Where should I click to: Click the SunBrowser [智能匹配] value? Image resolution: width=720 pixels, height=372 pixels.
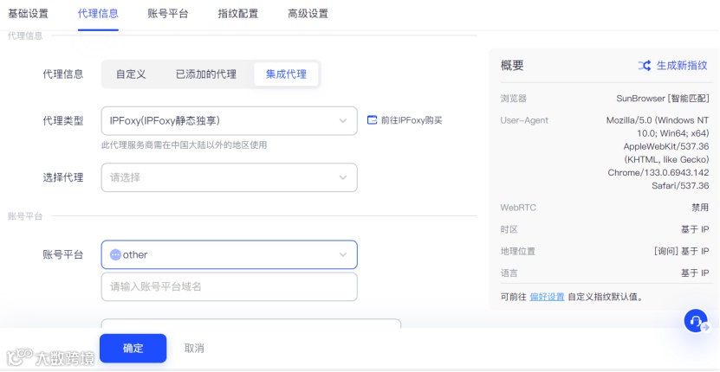point(663,99)
